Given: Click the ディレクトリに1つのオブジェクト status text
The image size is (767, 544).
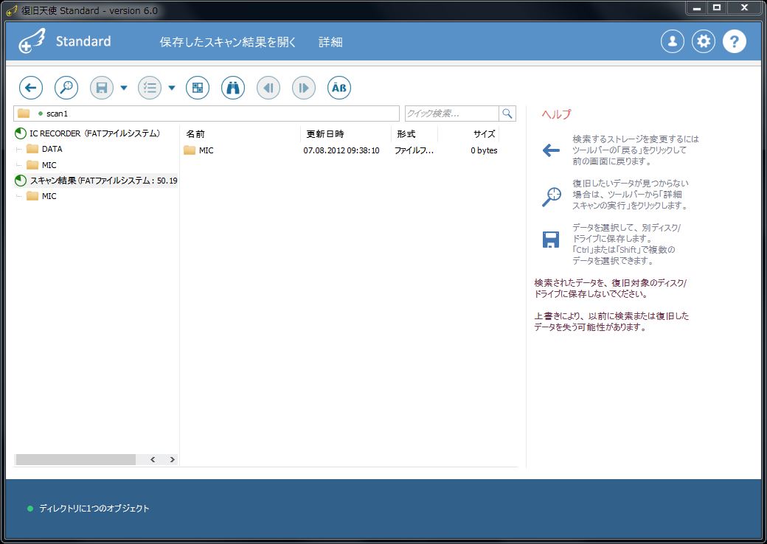Looking at the screenshot, I should [94, 509].
